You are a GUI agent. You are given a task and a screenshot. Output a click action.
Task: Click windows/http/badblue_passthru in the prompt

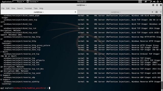[x=29, y=88]
